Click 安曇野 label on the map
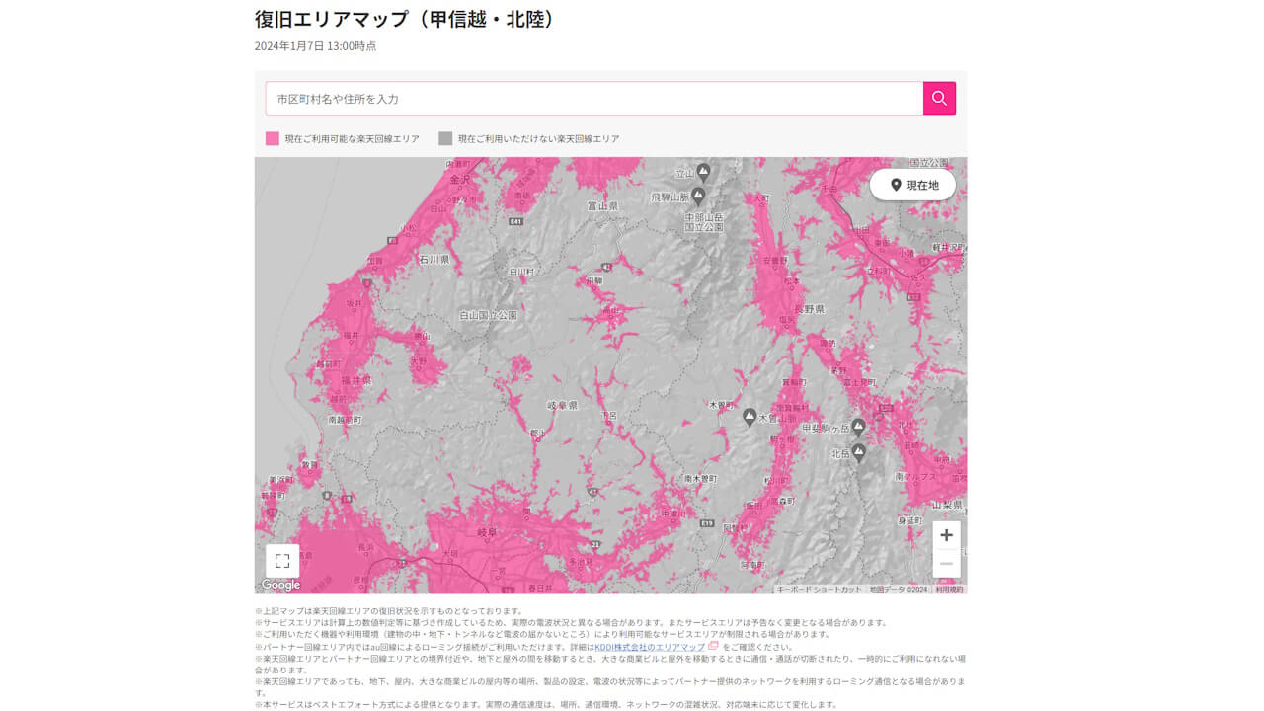This screenshot has width=1264, height=711. 775,261
